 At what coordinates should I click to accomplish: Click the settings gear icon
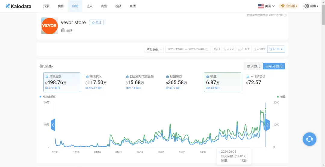tap(307, 6)
